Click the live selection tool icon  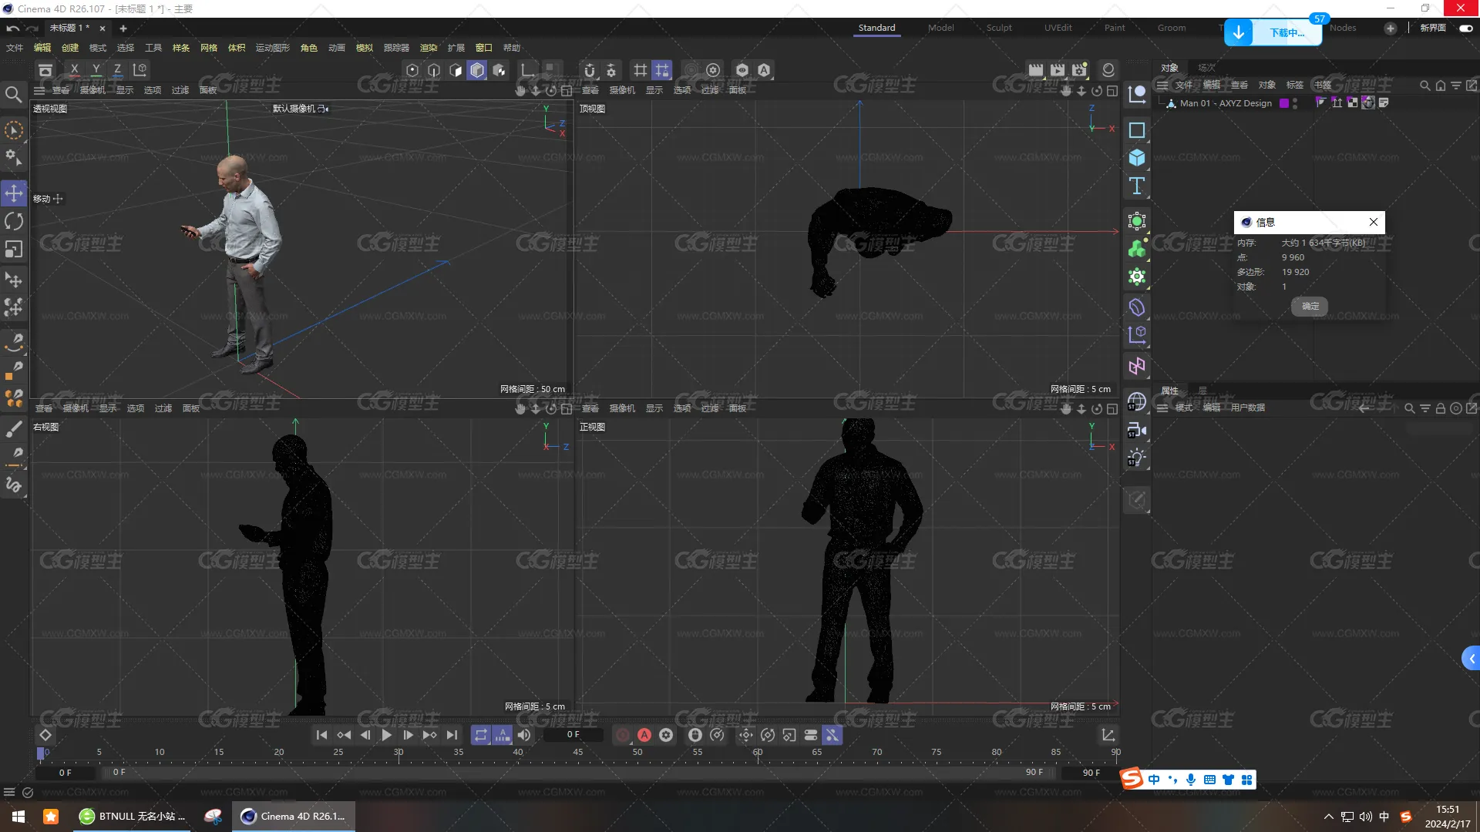(x=14, y=130)
